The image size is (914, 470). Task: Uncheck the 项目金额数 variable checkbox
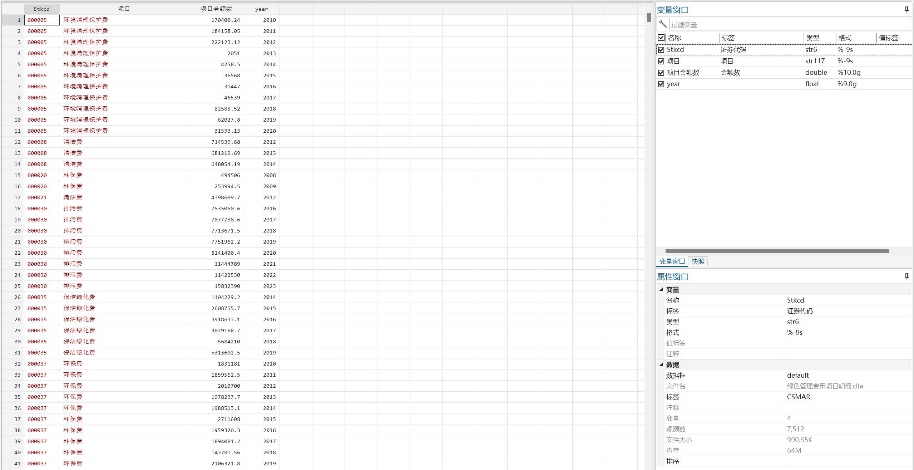[661, 73]
